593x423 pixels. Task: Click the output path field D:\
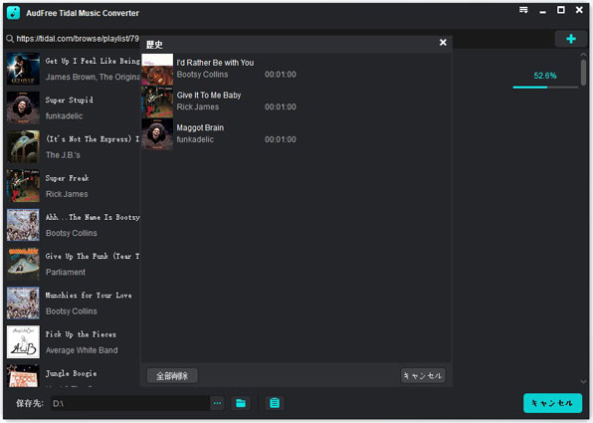point(130,403)
